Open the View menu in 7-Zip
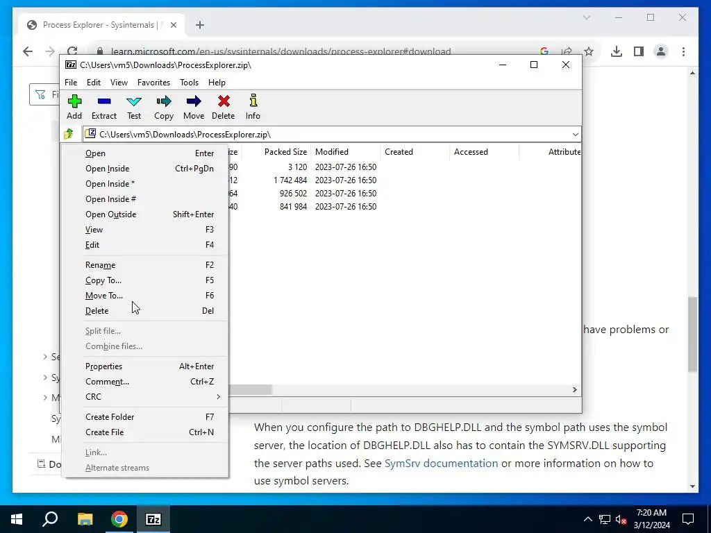 119,83
